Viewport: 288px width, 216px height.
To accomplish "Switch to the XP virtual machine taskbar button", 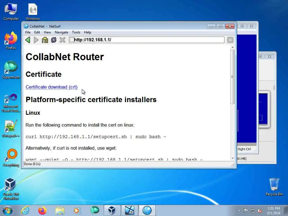I will [x=129, y=210].
